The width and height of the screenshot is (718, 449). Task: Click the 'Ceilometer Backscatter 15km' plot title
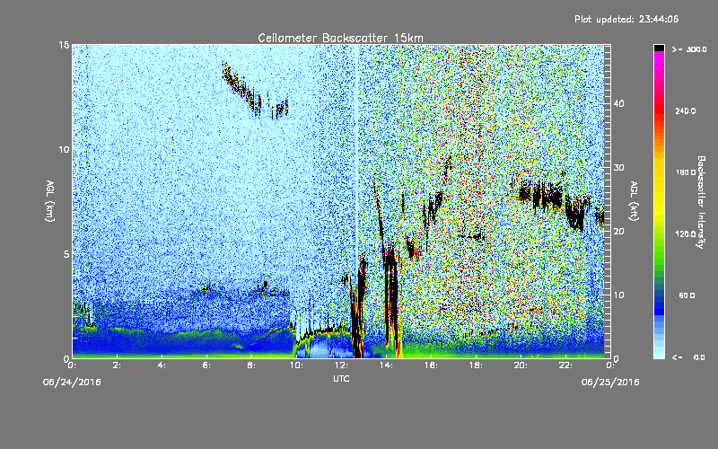click(x=340, y=38)
